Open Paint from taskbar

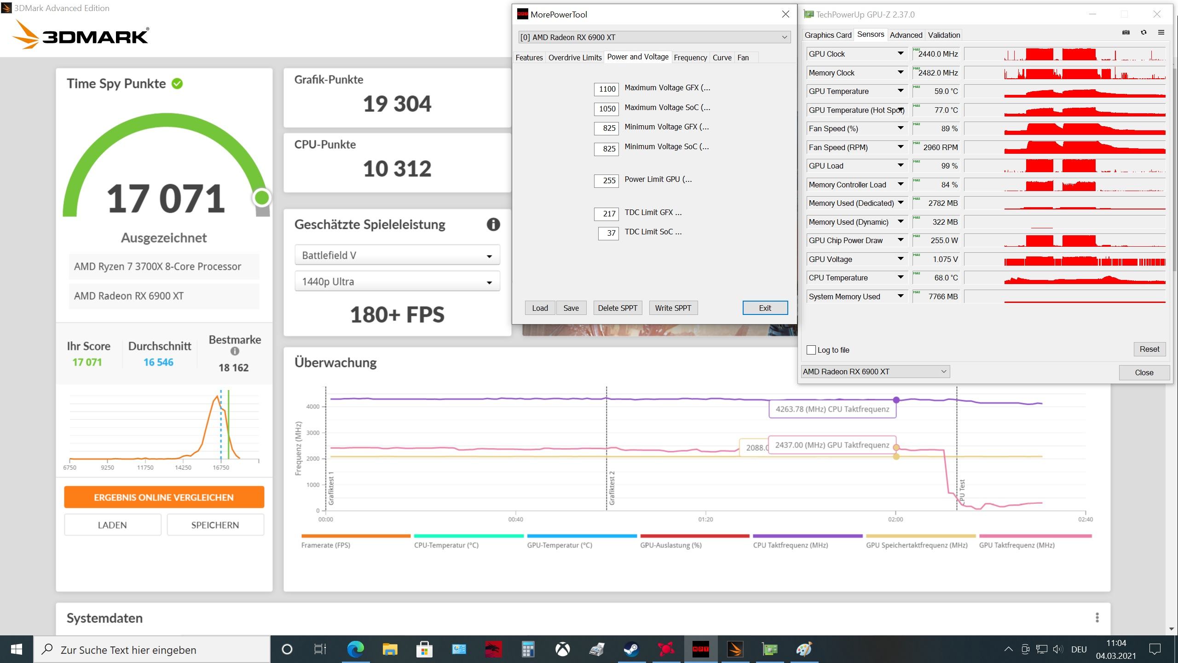[804, 649]
